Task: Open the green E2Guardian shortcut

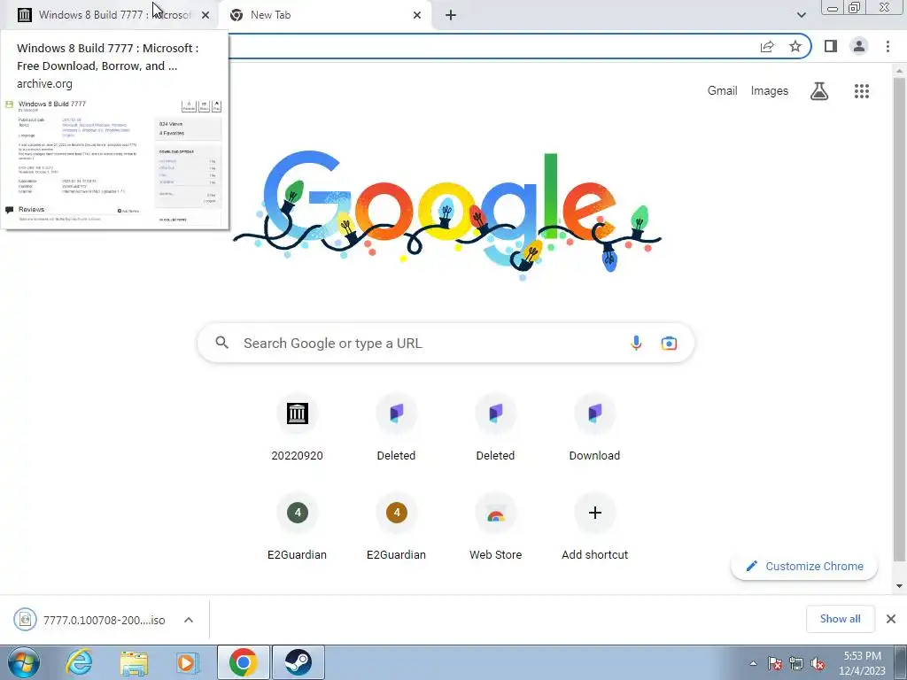Action: pyautogui.click(x=298, y=529)
